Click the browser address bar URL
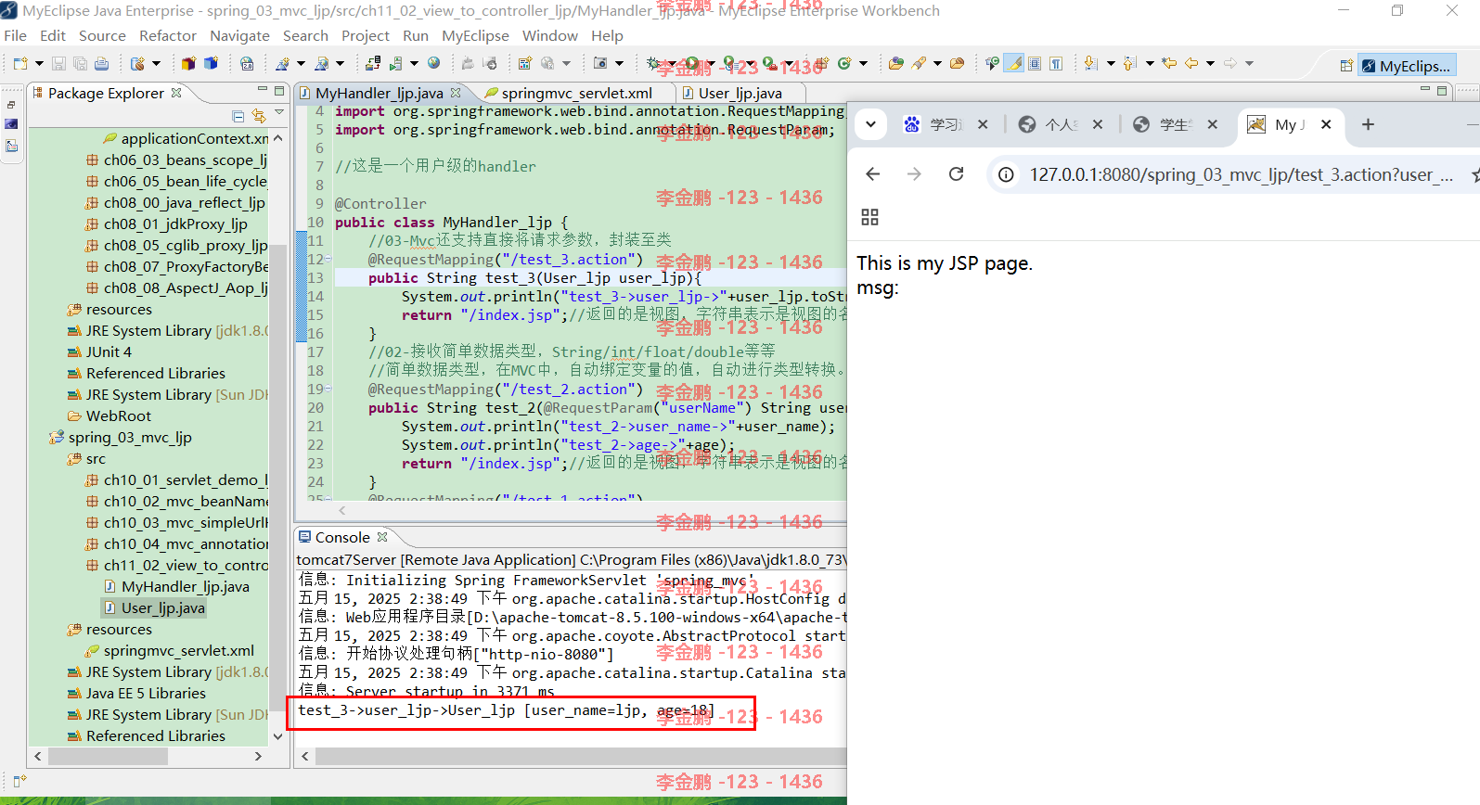Viewport: 1480px width, 805px height. click(1241, 174)
